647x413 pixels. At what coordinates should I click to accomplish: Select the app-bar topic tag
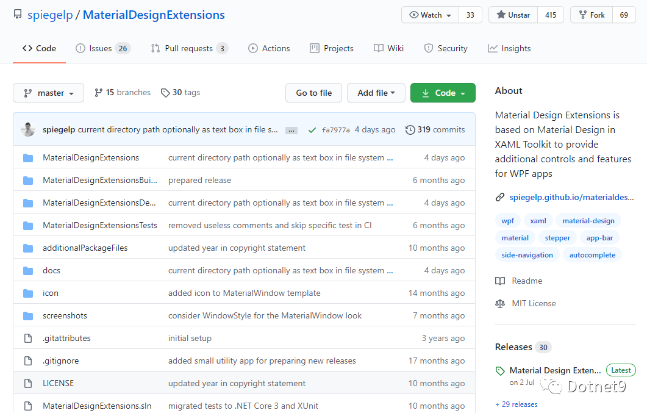coord(599,238)
